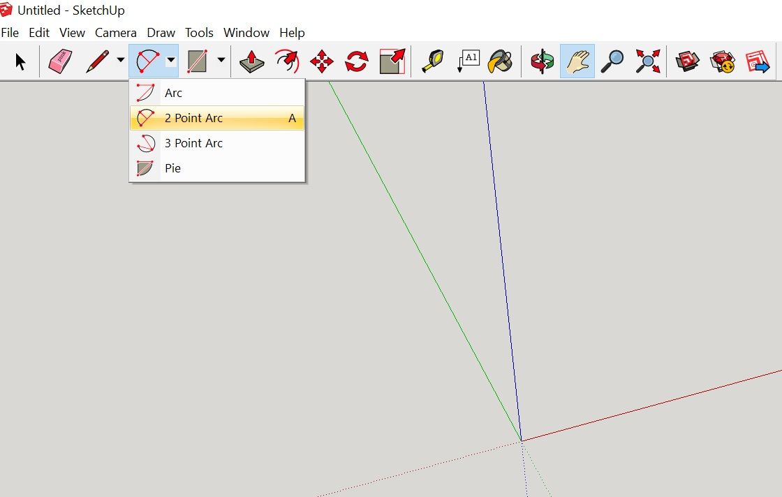Toggle the Pan hand tool
The image size is (782, 497).
(577, 61)
